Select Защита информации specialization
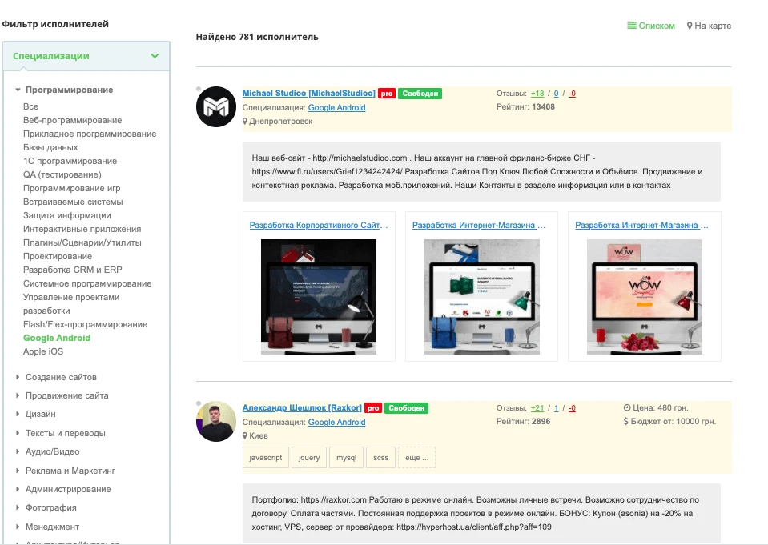This screenshot has width=768, height=545. tap(67, 215)
